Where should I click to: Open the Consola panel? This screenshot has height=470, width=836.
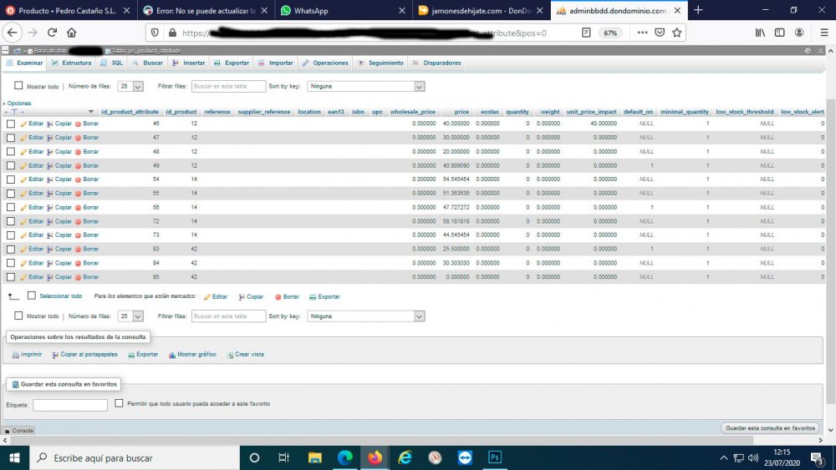point(18,431)
